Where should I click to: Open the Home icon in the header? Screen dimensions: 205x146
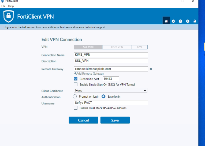(166, 21)
